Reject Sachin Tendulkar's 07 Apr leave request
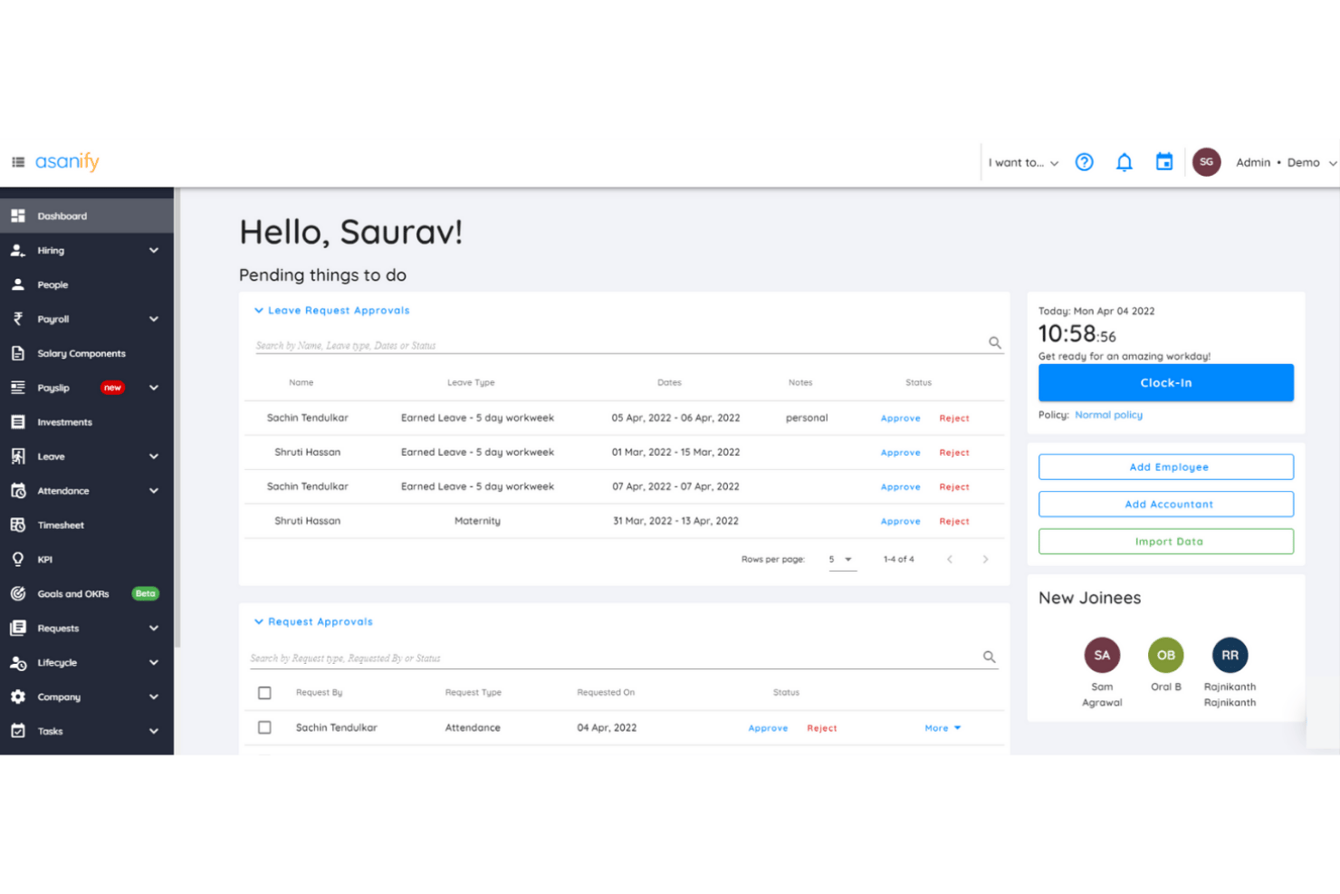Screen dimensions: 1340x894 point(954,487)
